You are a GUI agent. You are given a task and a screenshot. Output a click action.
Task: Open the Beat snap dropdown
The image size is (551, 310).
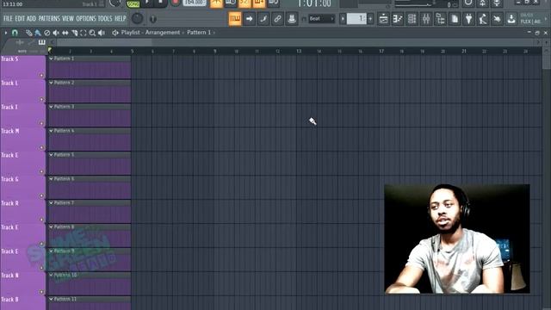tap(321, 19)
